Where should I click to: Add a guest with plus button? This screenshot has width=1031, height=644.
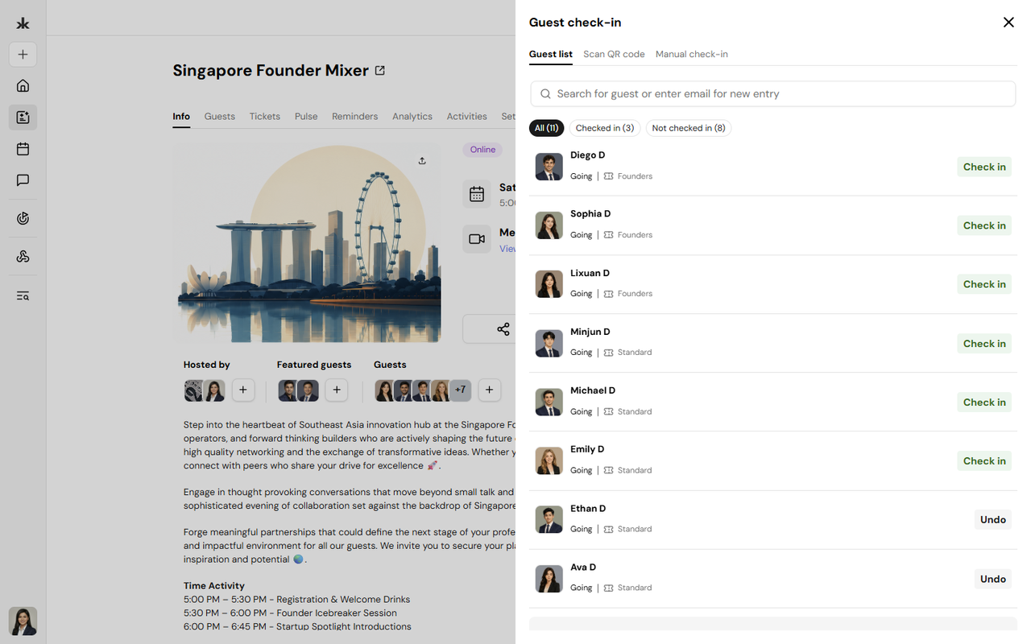pyautogui.click(x=489, y=390)
